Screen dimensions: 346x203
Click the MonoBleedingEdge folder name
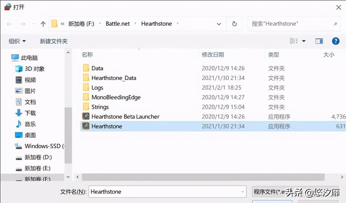click(x=116, y=97)
